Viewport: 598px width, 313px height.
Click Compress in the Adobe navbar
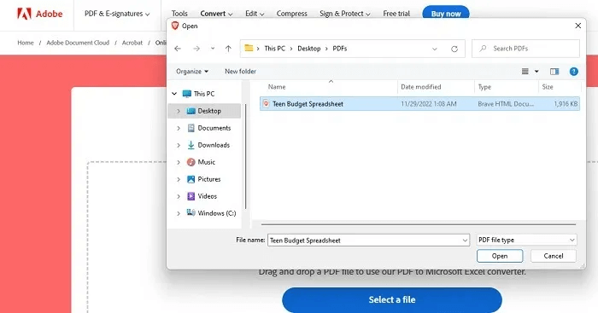[x=292, y=14]
